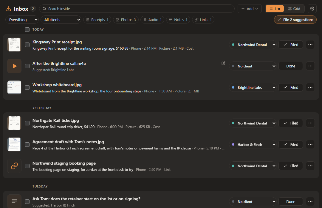Click Filed on Kingsway Print receipt
This screenshot has width=322, height=208.
[291, 45]
